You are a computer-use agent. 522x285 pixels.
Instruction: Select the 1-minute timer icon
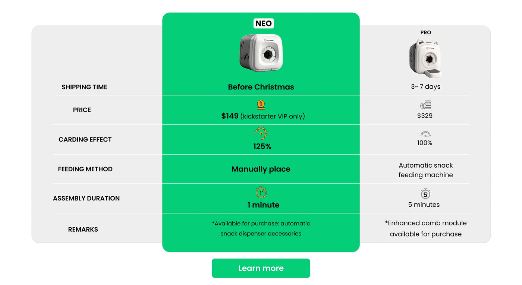(x=261, y=193)
